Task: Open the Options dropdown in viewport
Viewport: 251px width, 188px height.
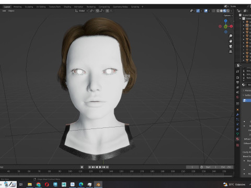Action: pos(228,16)
